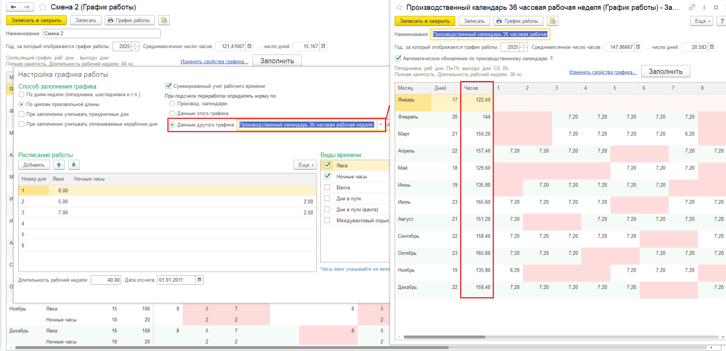This screenshot has height=351, width=726.
Task: Enable the Вахта time type checkbox
Action: click(x=327, y=188)
